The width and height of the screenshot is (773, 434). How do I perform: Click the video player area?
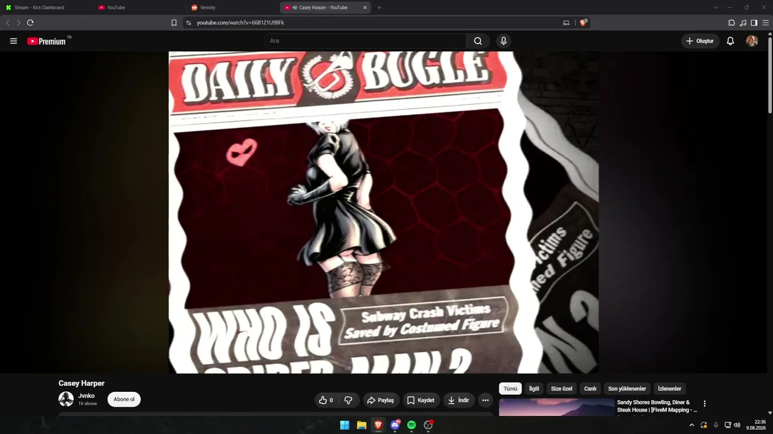(x=383, y=212)
